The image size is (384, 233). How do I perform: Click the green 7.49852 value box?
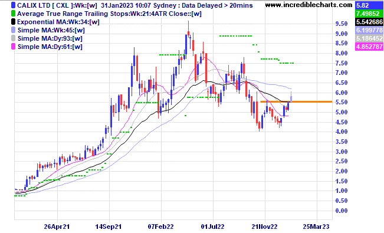pos(369,14)
